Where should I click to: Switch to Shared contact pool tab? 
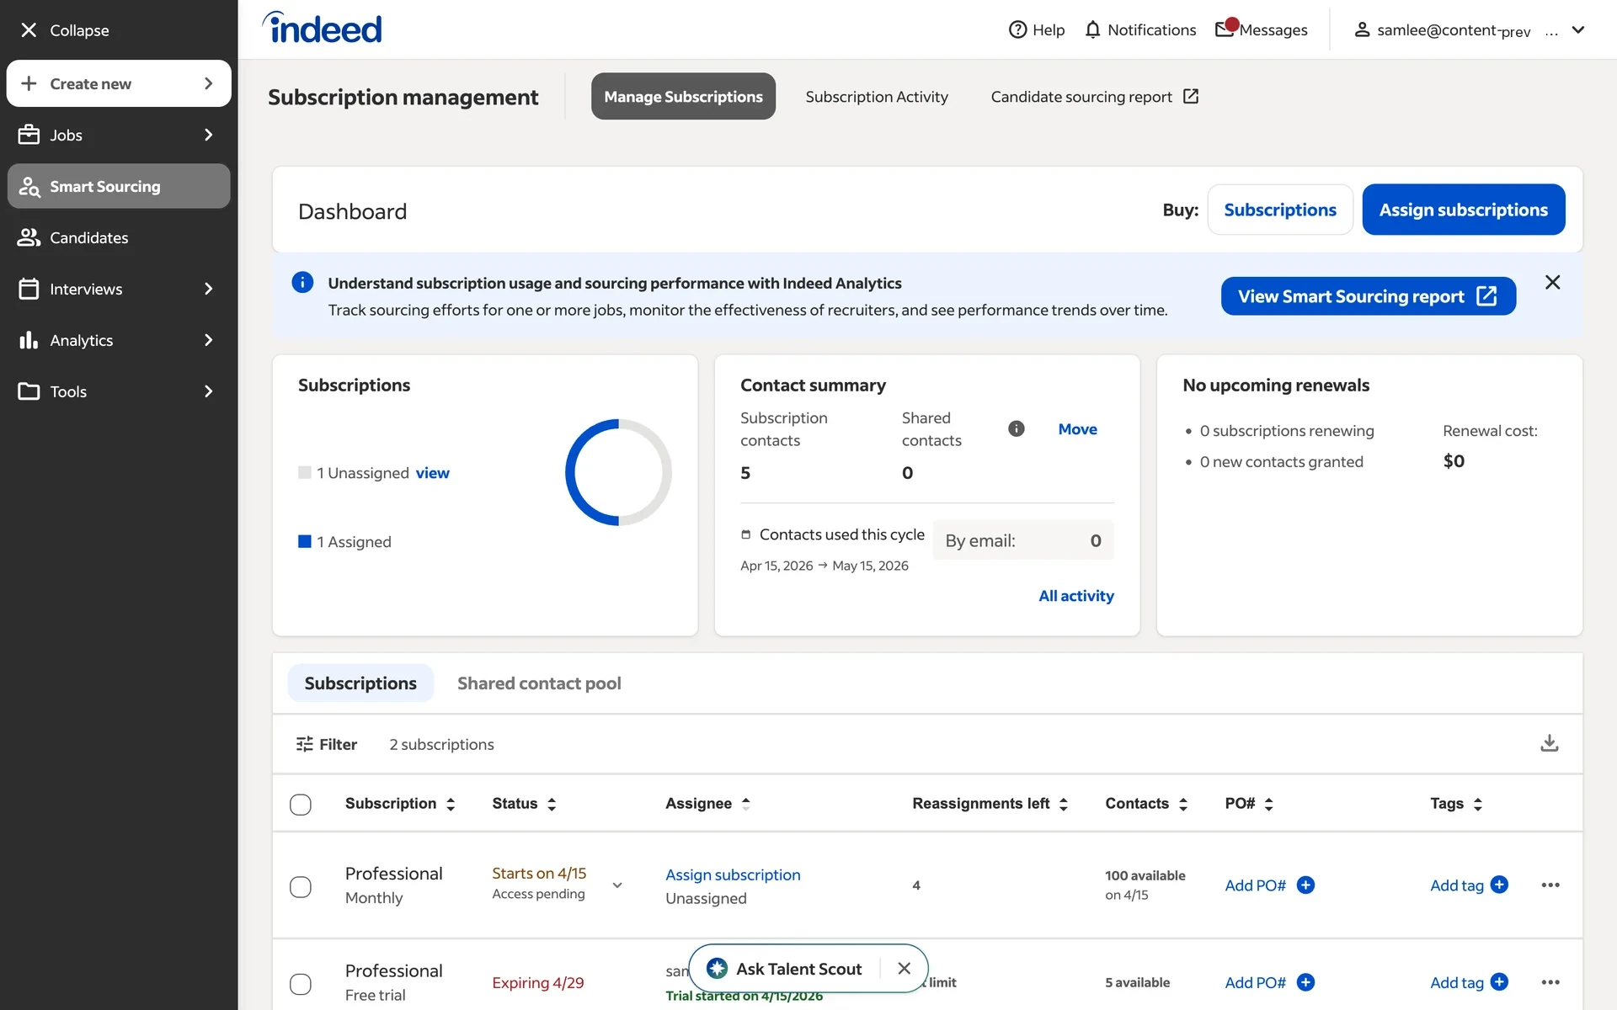539,683
